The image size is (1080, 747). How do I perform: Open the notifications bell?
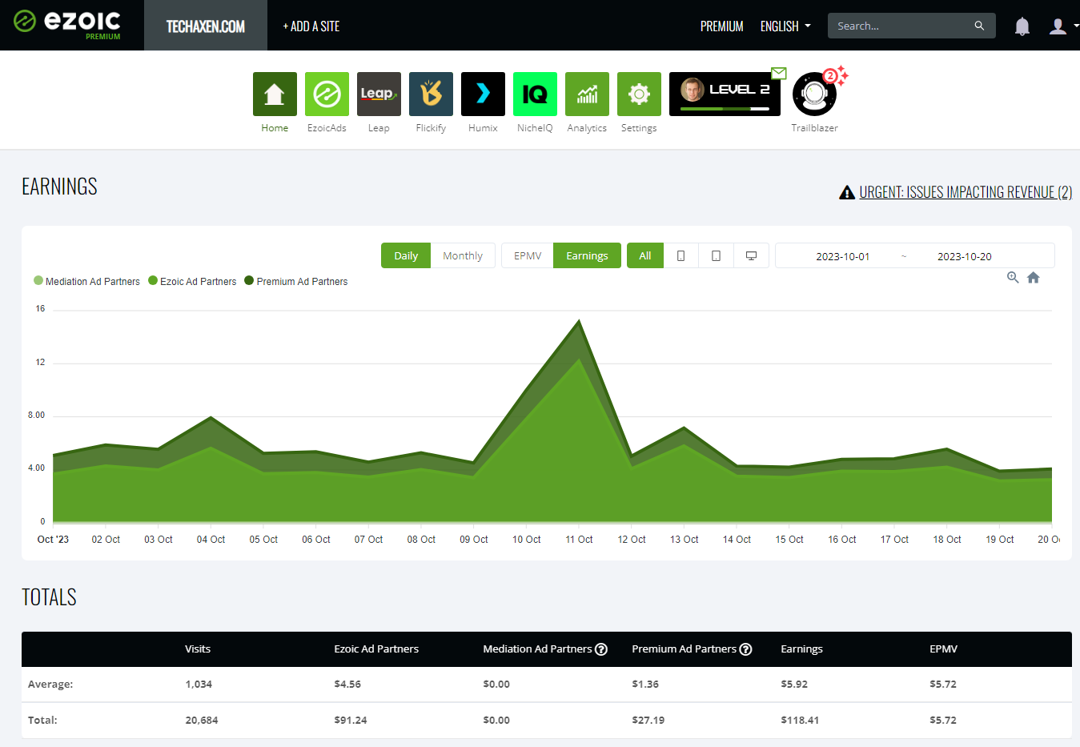[1022, 26]
